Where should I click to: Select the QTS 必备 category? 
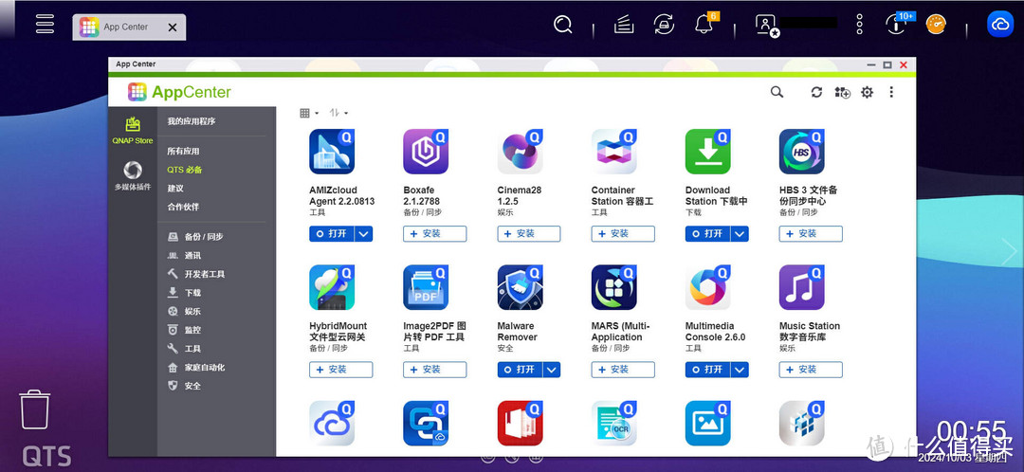(x=185, y=170)
